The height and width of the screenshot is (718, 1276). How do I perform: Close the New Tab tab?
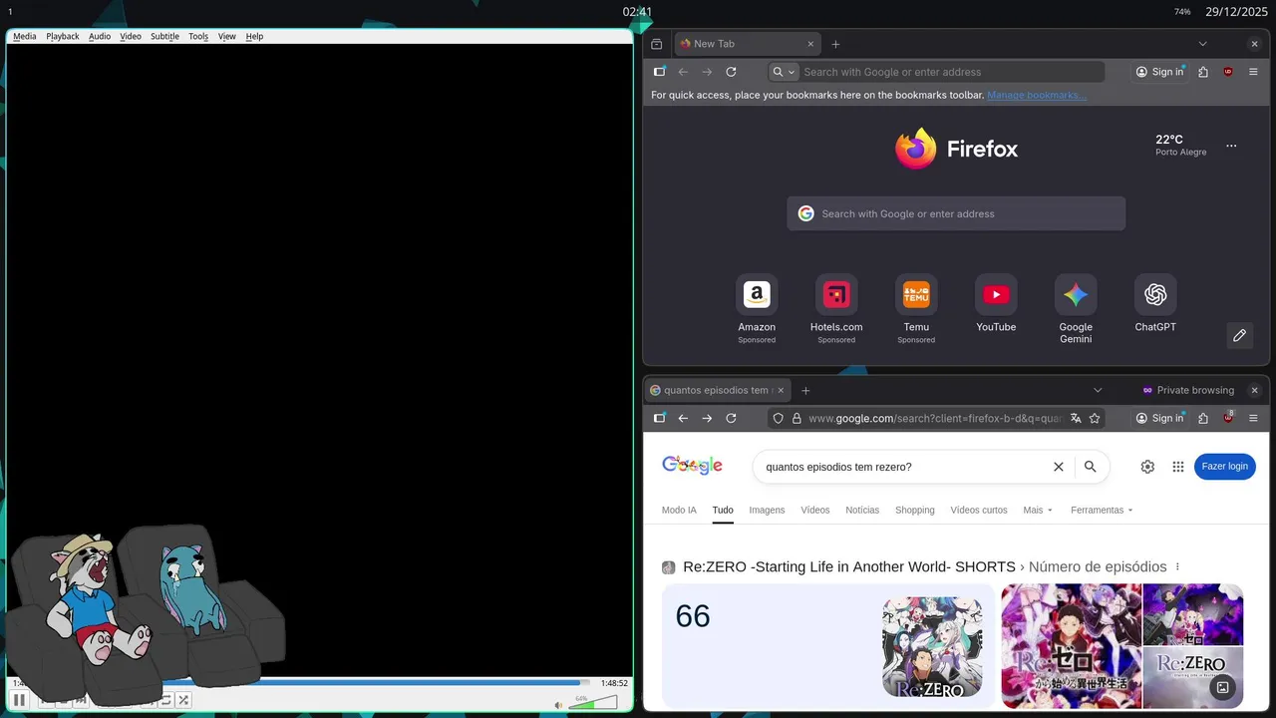810,44
